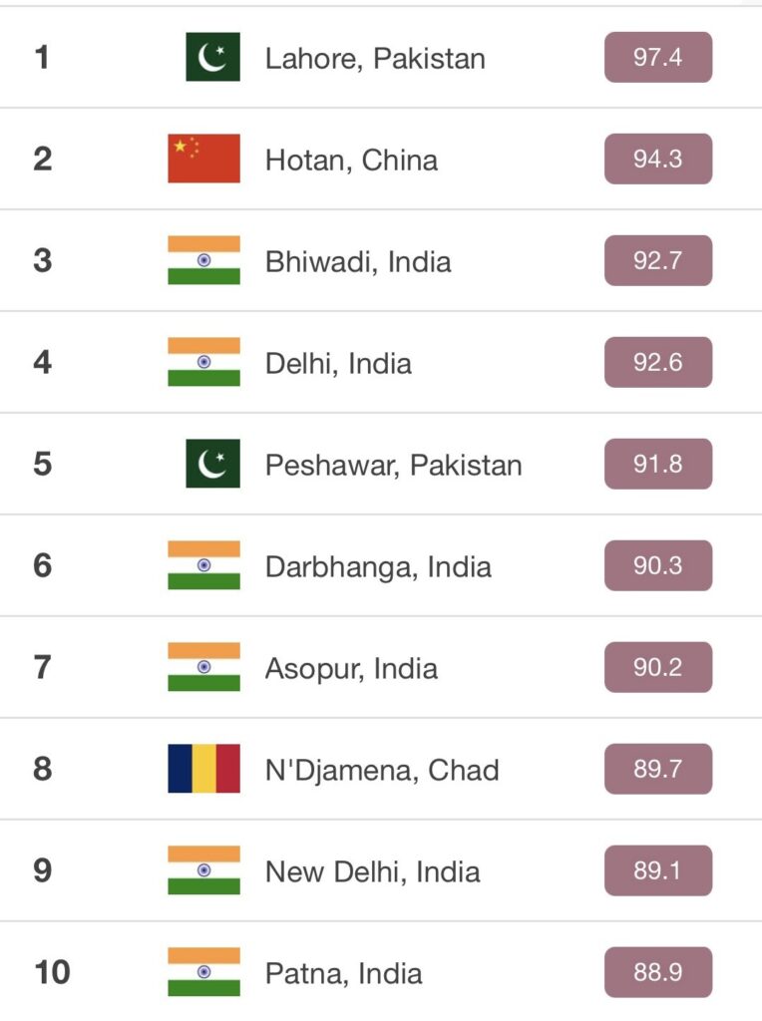Click the China flag beside Hotan
Image resolution: width=762 pixels, height=1021 pixels.
(x=203, y=159)
